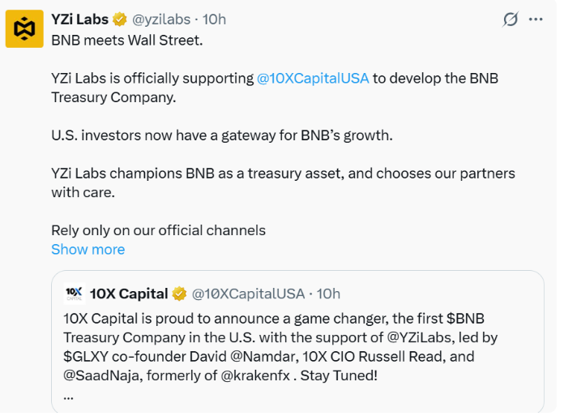The height and width of the screenshot is (416, 564).
Task: Click the ellipsis ending the quoted post
Action: pos(68,397)
